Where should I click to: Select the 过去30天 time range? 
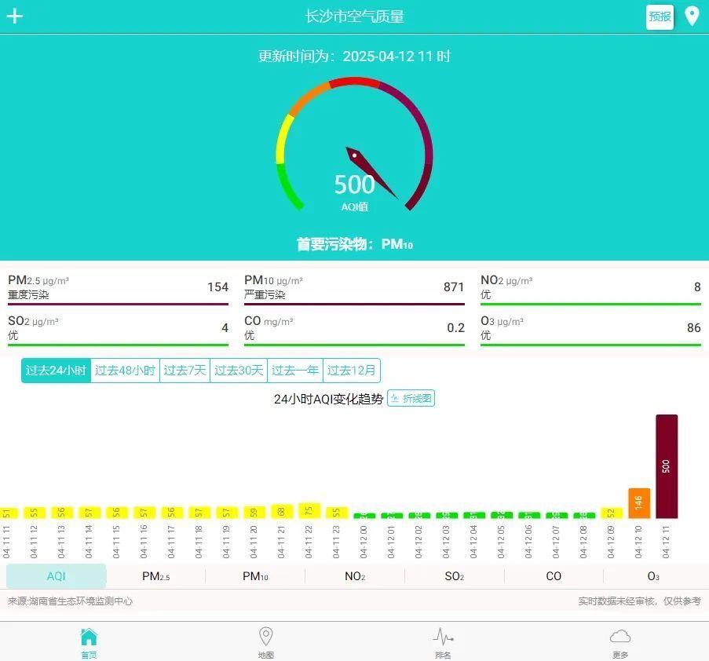tap(238, 370)
